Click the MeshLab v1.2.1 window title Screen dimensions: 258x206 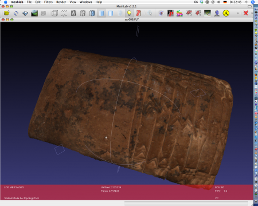127,6
